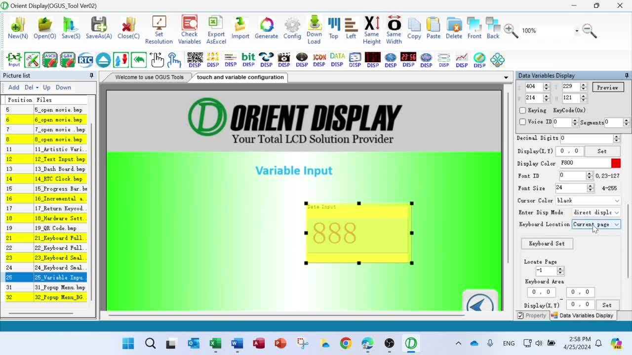
Task: Click the Preview button
Action: (x=607, y=87)
